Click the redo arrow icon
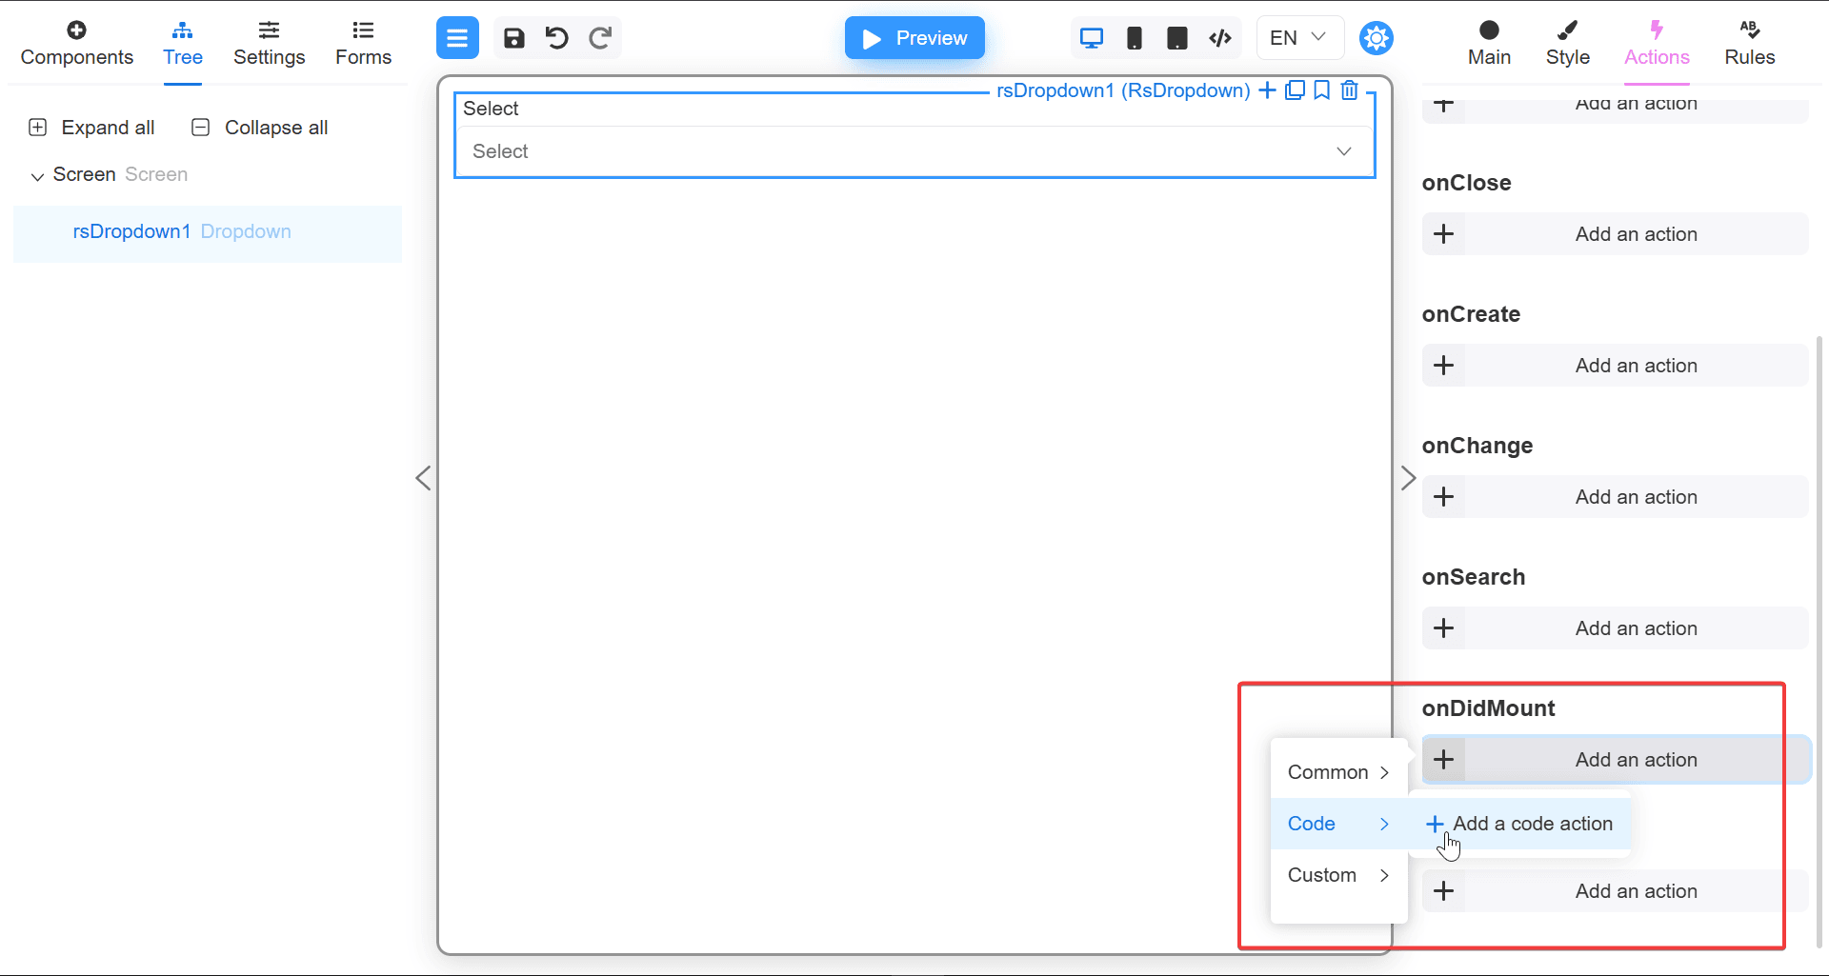Screen dimensions: 1829x976 (x=600, y=38)
